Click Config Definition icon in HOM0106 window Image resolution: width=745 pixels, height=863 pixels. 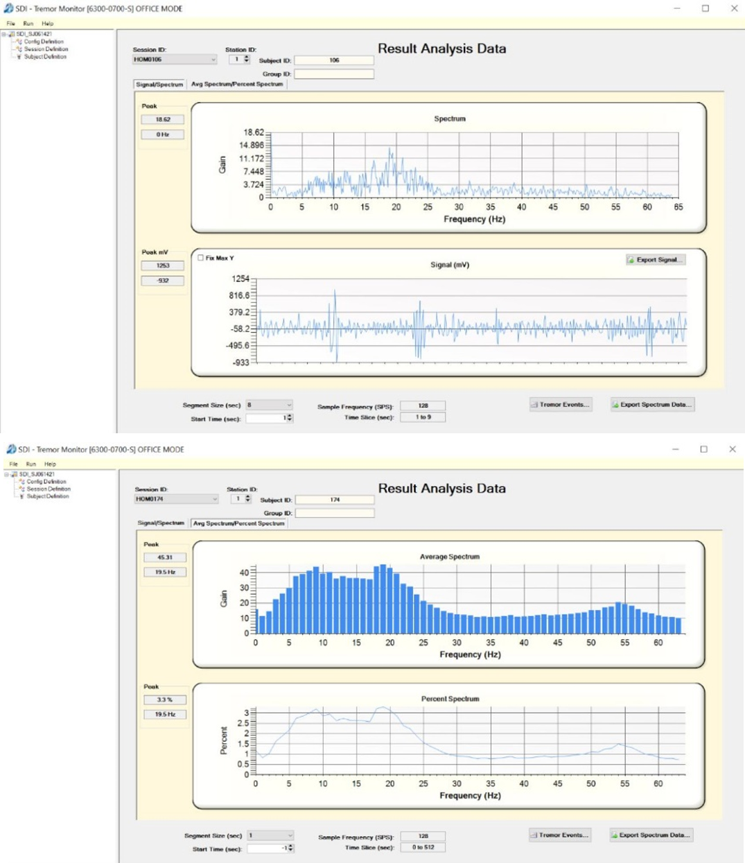[19, 42]
